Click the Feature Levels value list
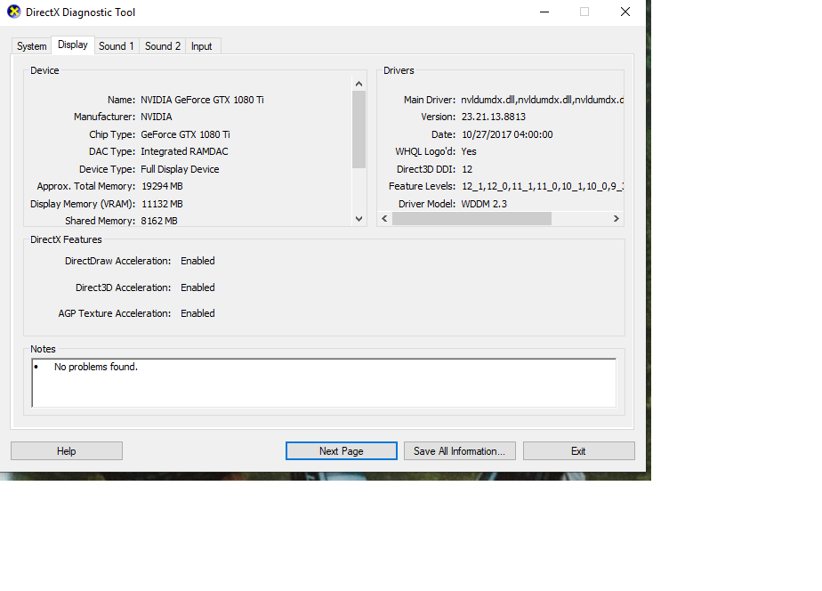822x591 pixels. [543, 186]
